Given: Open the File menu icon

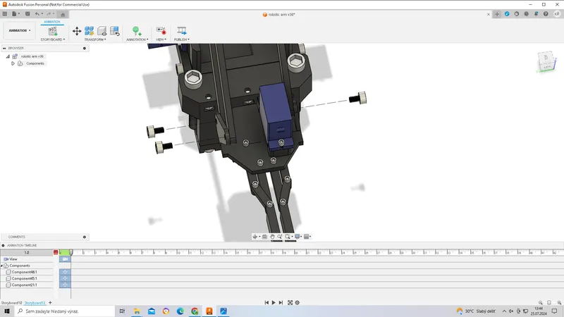Looking at the screenshot, I should tap(15, 14).
